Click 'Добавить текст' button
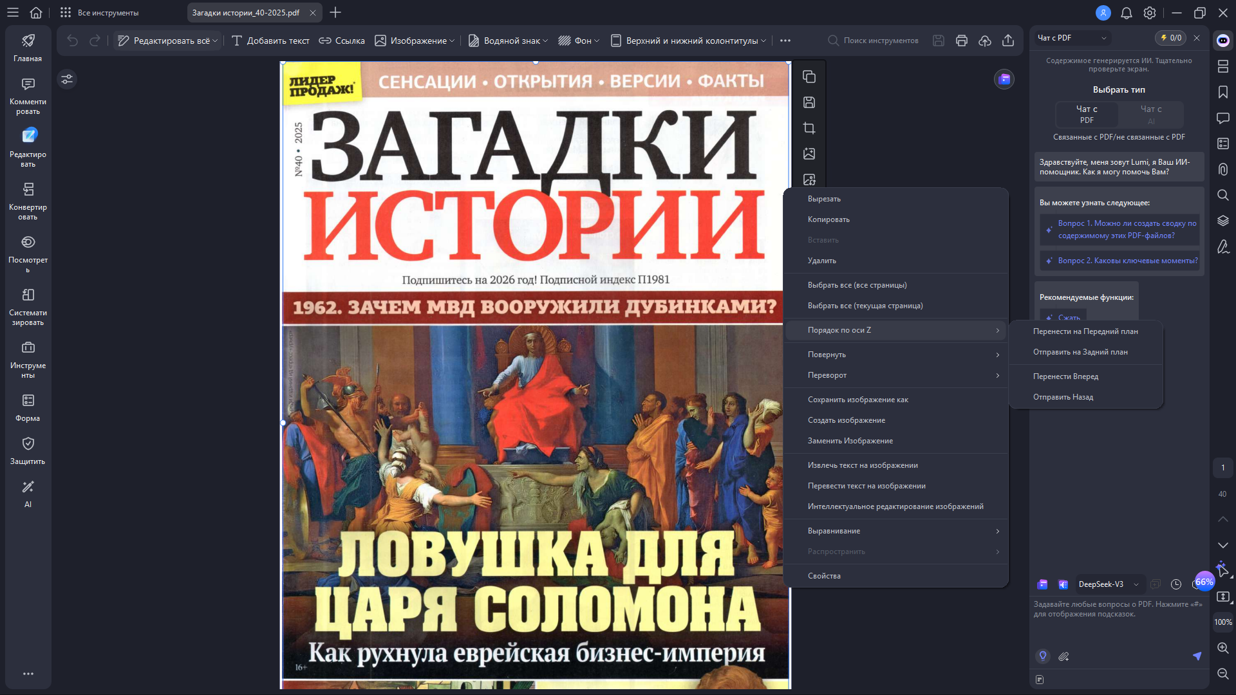1236x695 pixels. [x=270, y=41]
